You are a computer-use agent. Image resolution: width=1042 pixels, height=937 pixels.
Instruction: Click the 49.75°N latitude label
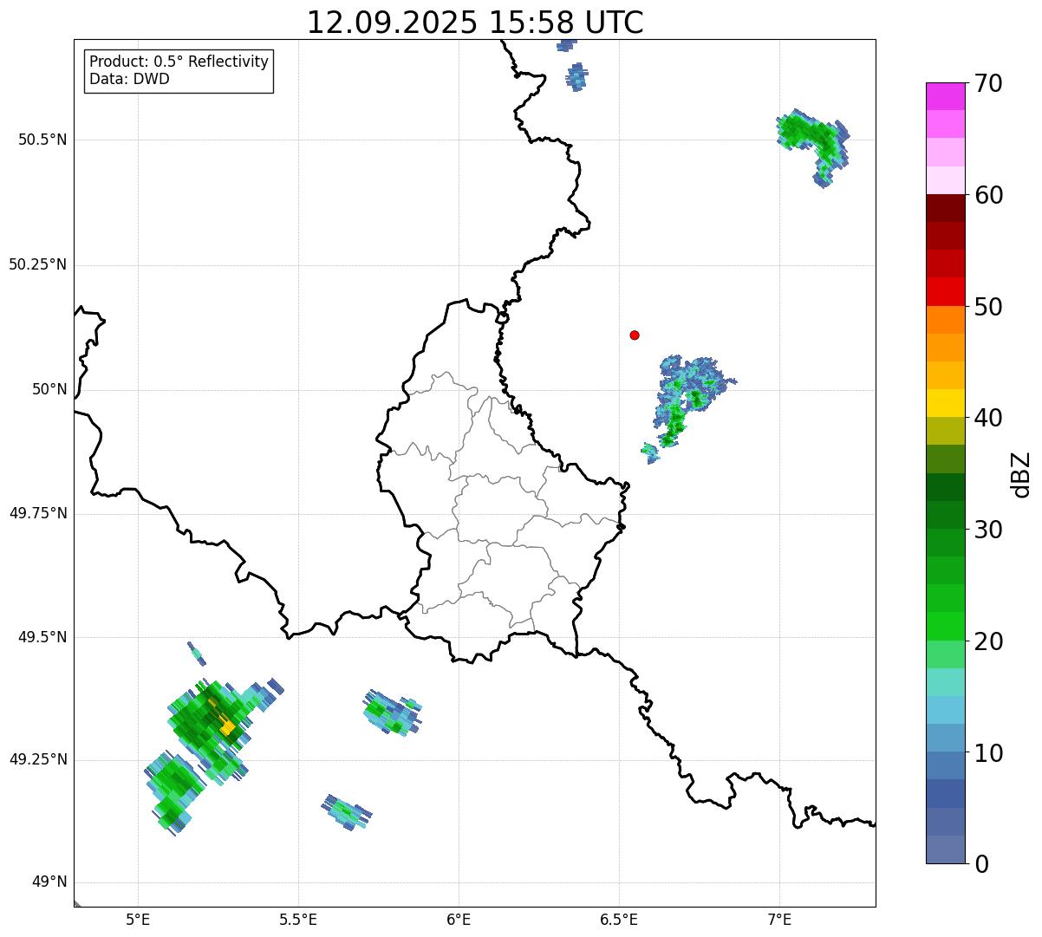click(x=38, y=513)
